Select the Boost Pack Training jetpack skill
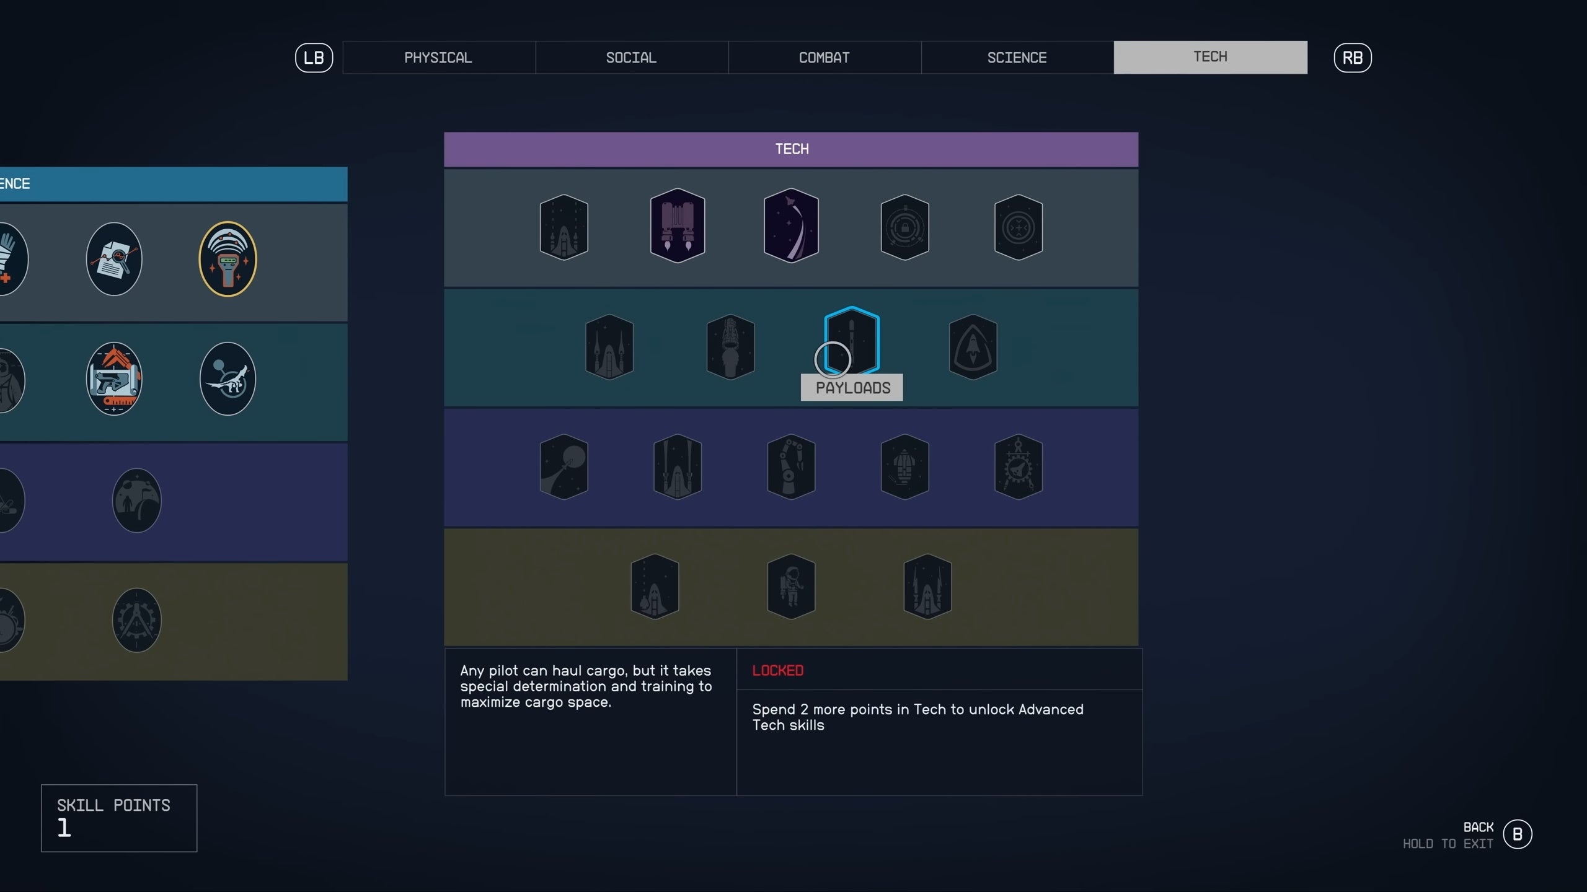 677,226
